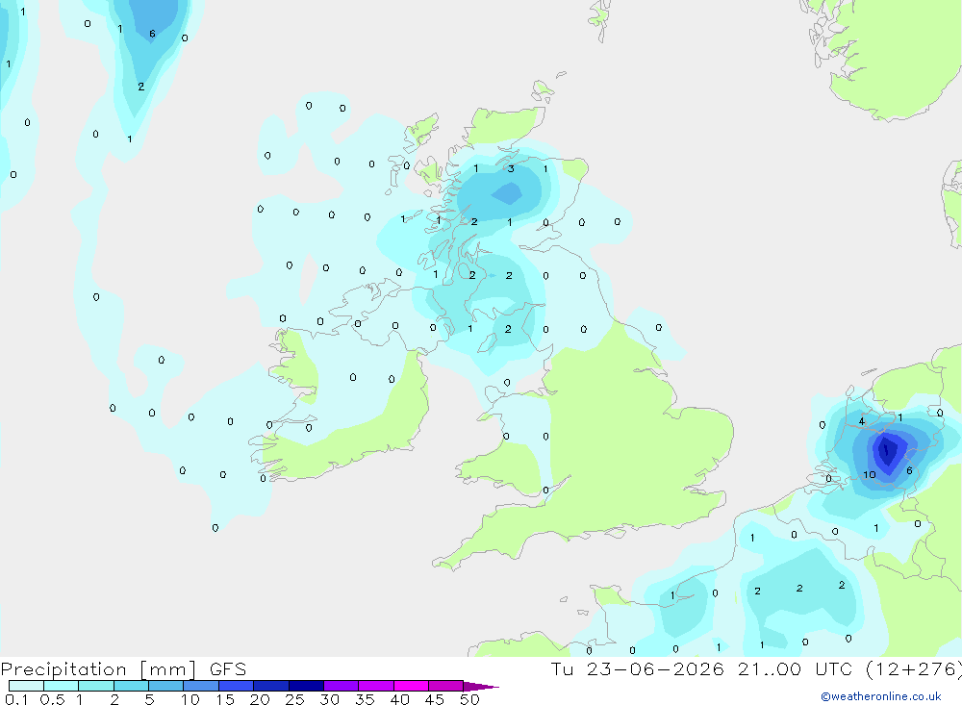Viewport: 962px width, 705px height.
Task: Click the 0.1–0.5 mm legend color swatch
Action: click(x=26, y=686)
